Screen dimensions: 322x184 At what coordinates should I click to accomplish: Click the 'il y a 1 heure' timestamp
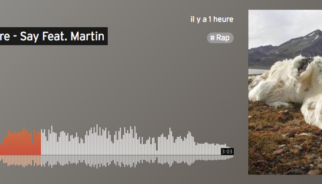point(212,19)
